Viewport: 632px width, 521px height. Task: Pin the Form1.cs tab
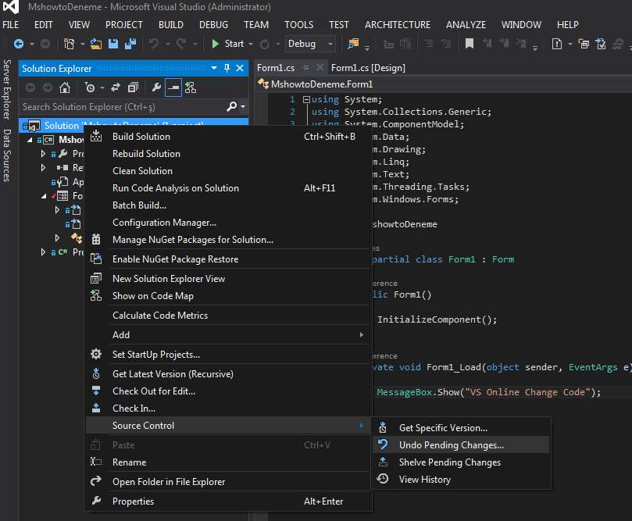click(306, 68)
